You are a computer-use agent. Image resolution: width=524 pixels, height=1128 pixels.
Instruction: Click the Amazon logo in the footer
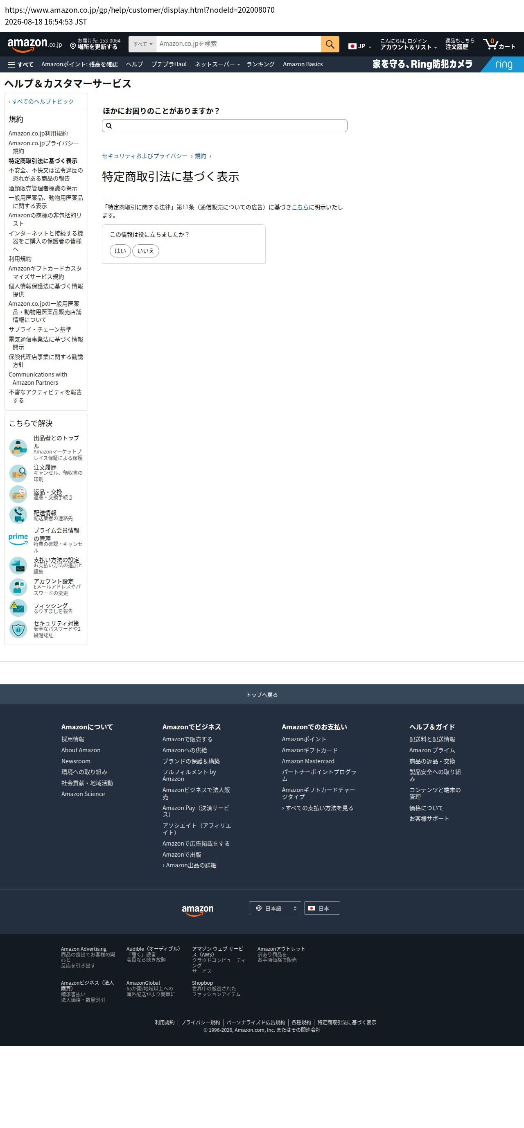click(198, 910)
